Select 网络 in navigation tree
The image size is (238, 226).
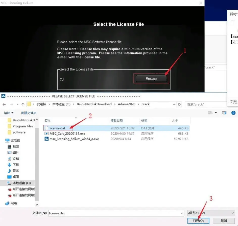pos(11,203)
